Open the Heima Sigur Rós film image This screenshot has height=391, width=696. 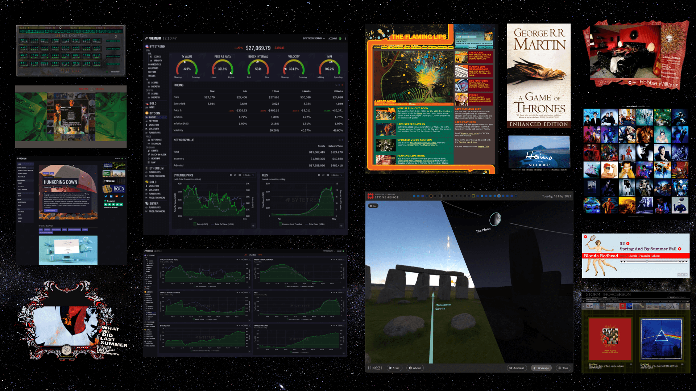pyautogui.click(x=539, y=152)
